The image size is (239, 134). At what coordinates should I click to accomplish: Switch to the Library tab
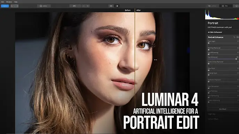pyautogui.click(x=212, y=6)
